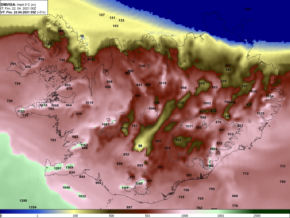Select the 1354 value in the green area

[x=32, y=207]
